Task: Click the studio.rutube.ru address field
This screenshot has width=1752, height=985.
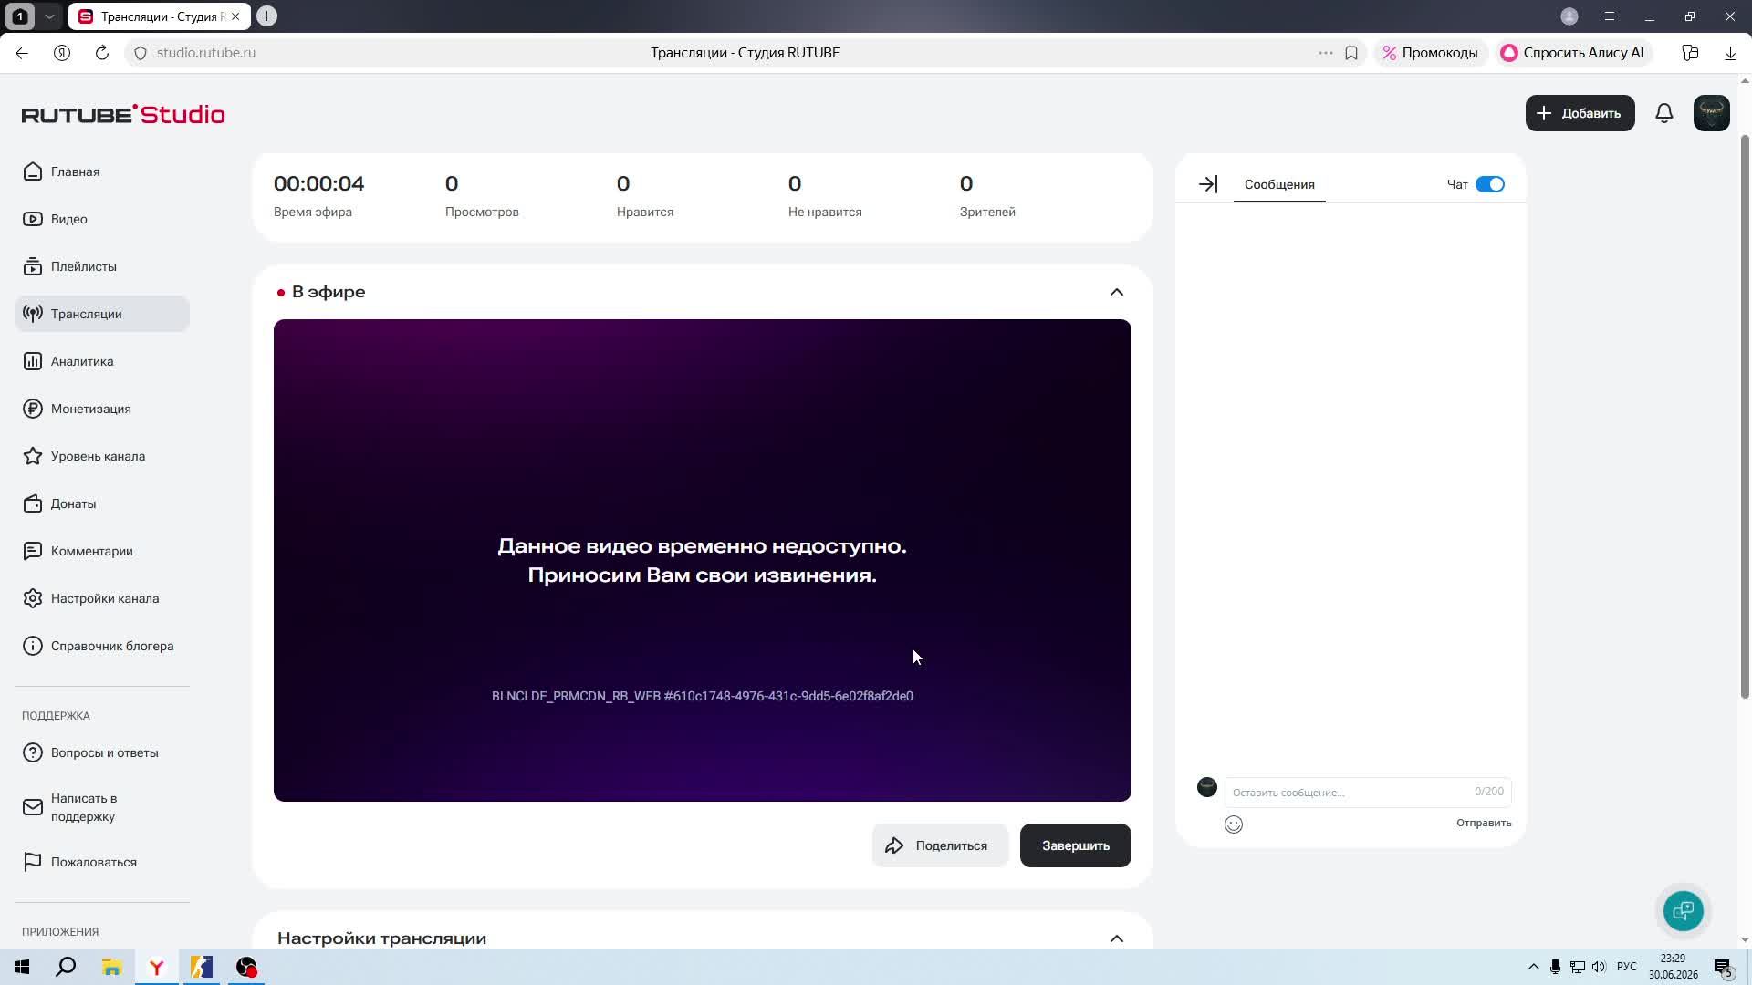Action: (x=206, y=53)
